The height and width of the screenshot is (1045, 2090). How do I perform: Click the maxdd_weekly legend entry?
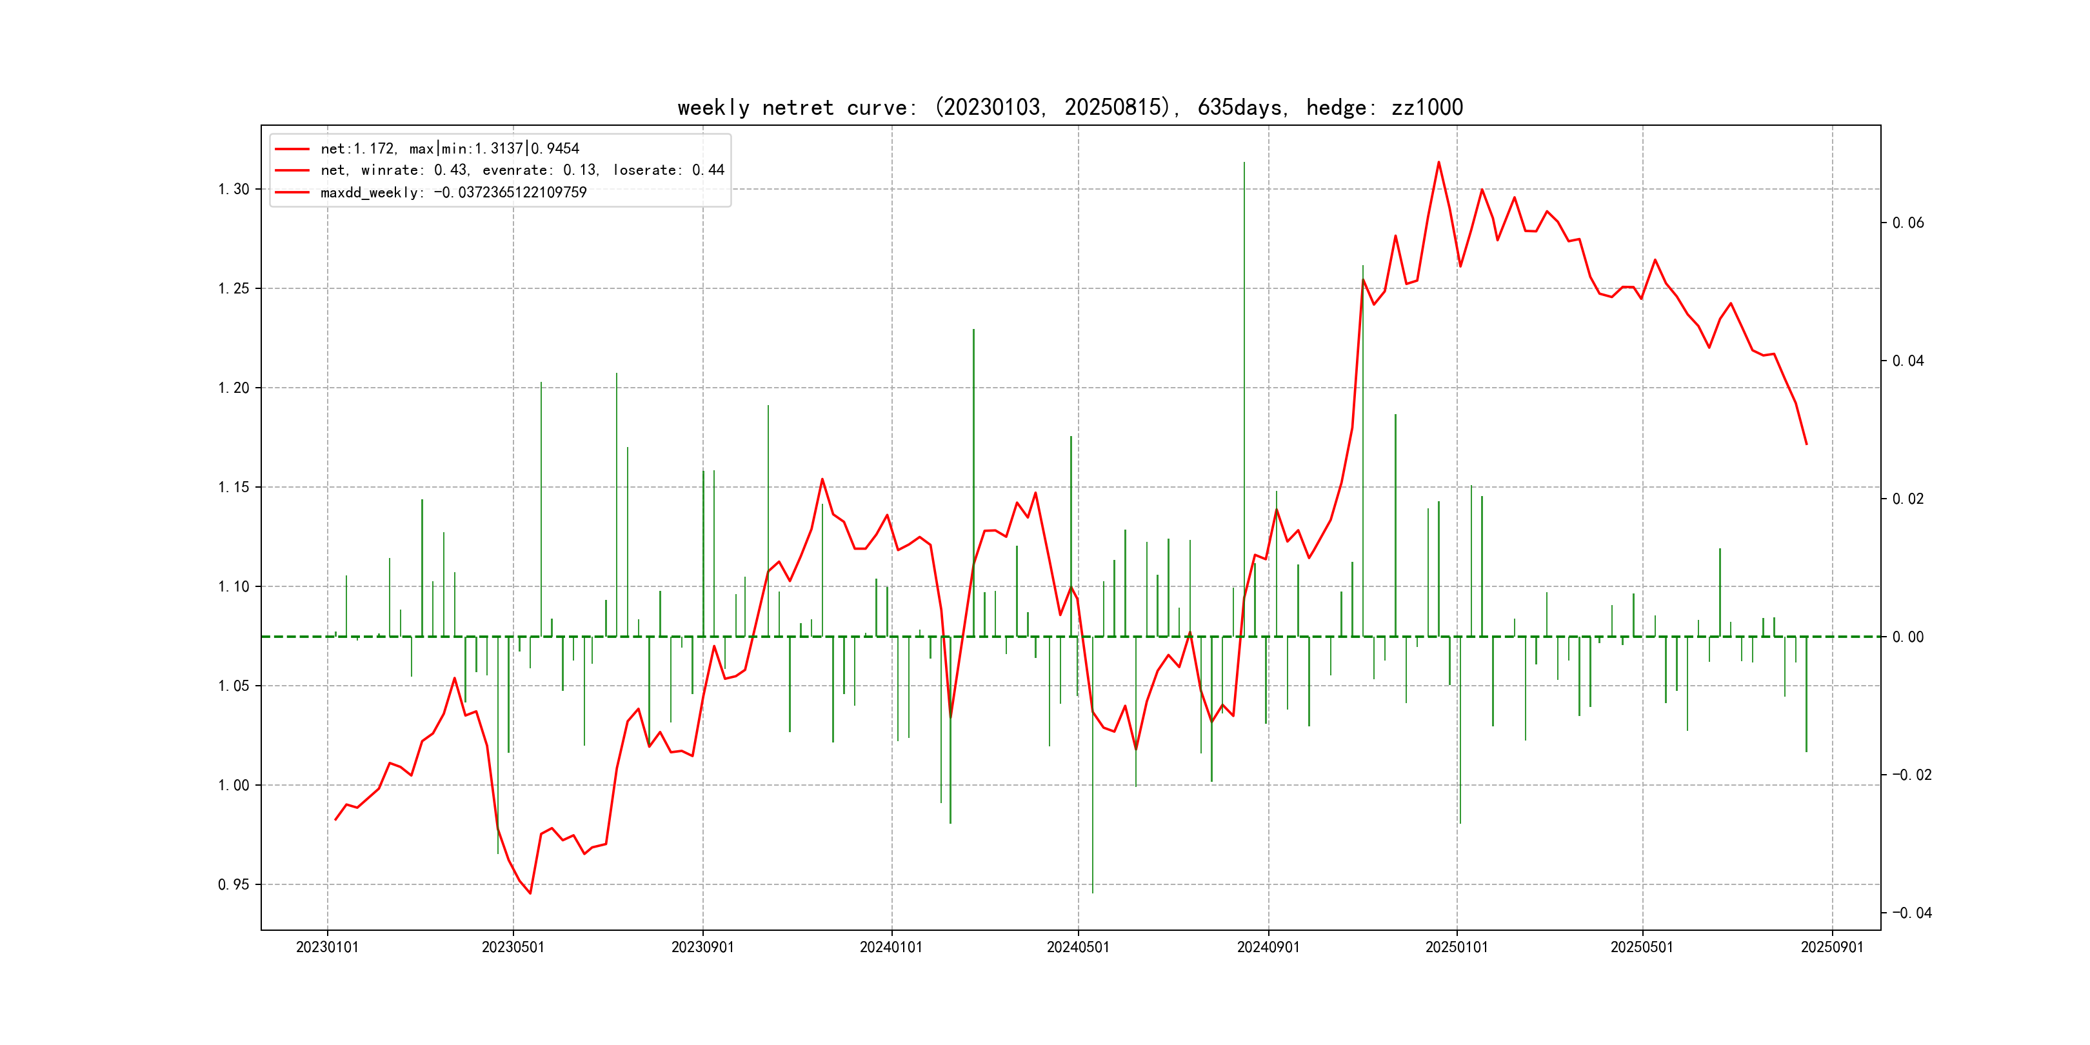point(453,193)
